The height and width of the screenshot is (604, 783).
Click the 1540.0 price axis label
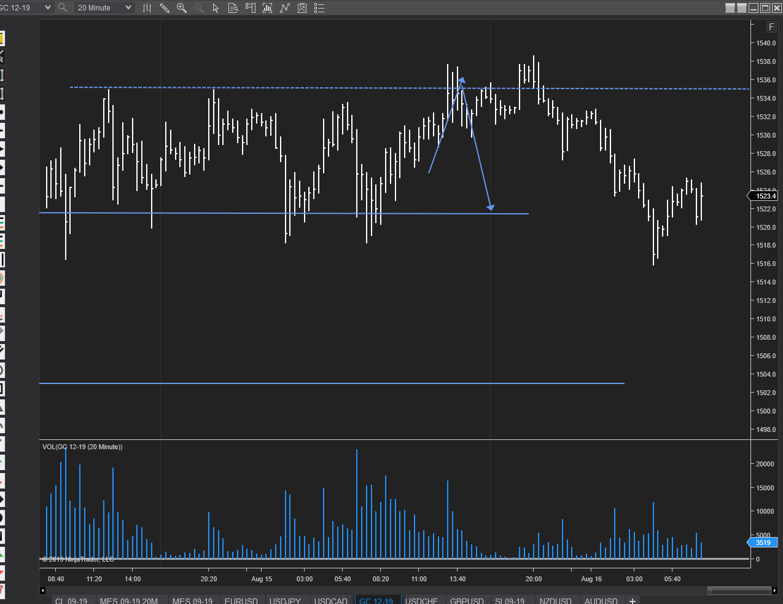[x=766, y=43]
